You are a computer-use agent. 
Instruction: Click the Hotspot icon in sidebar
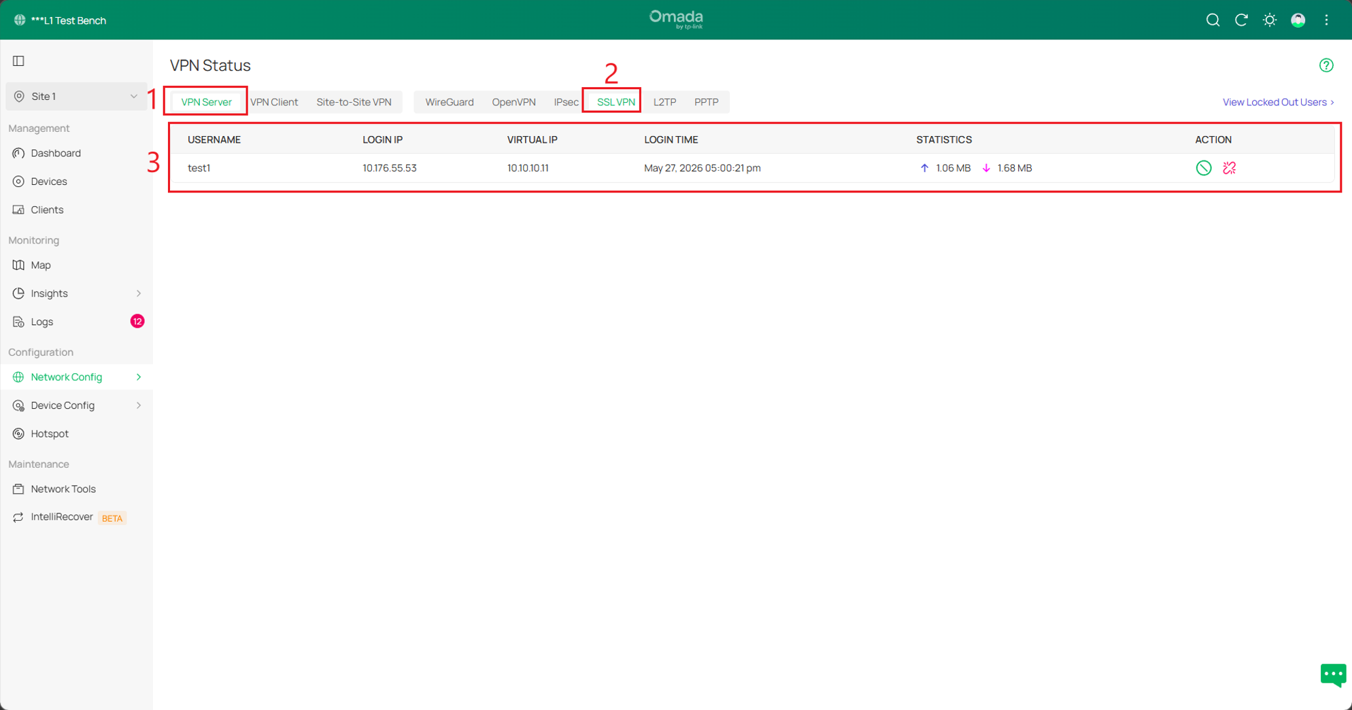point(18,434)
